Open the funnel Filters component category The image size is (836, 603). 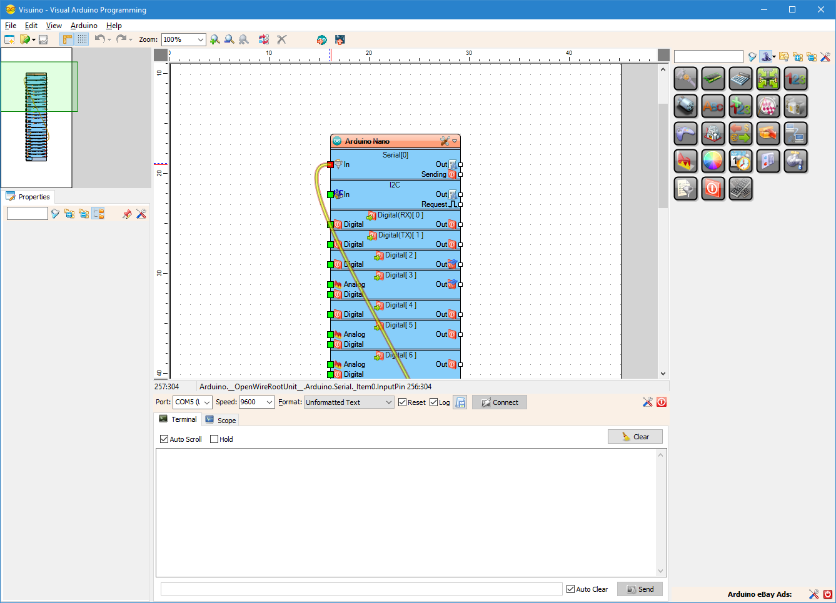686,189
